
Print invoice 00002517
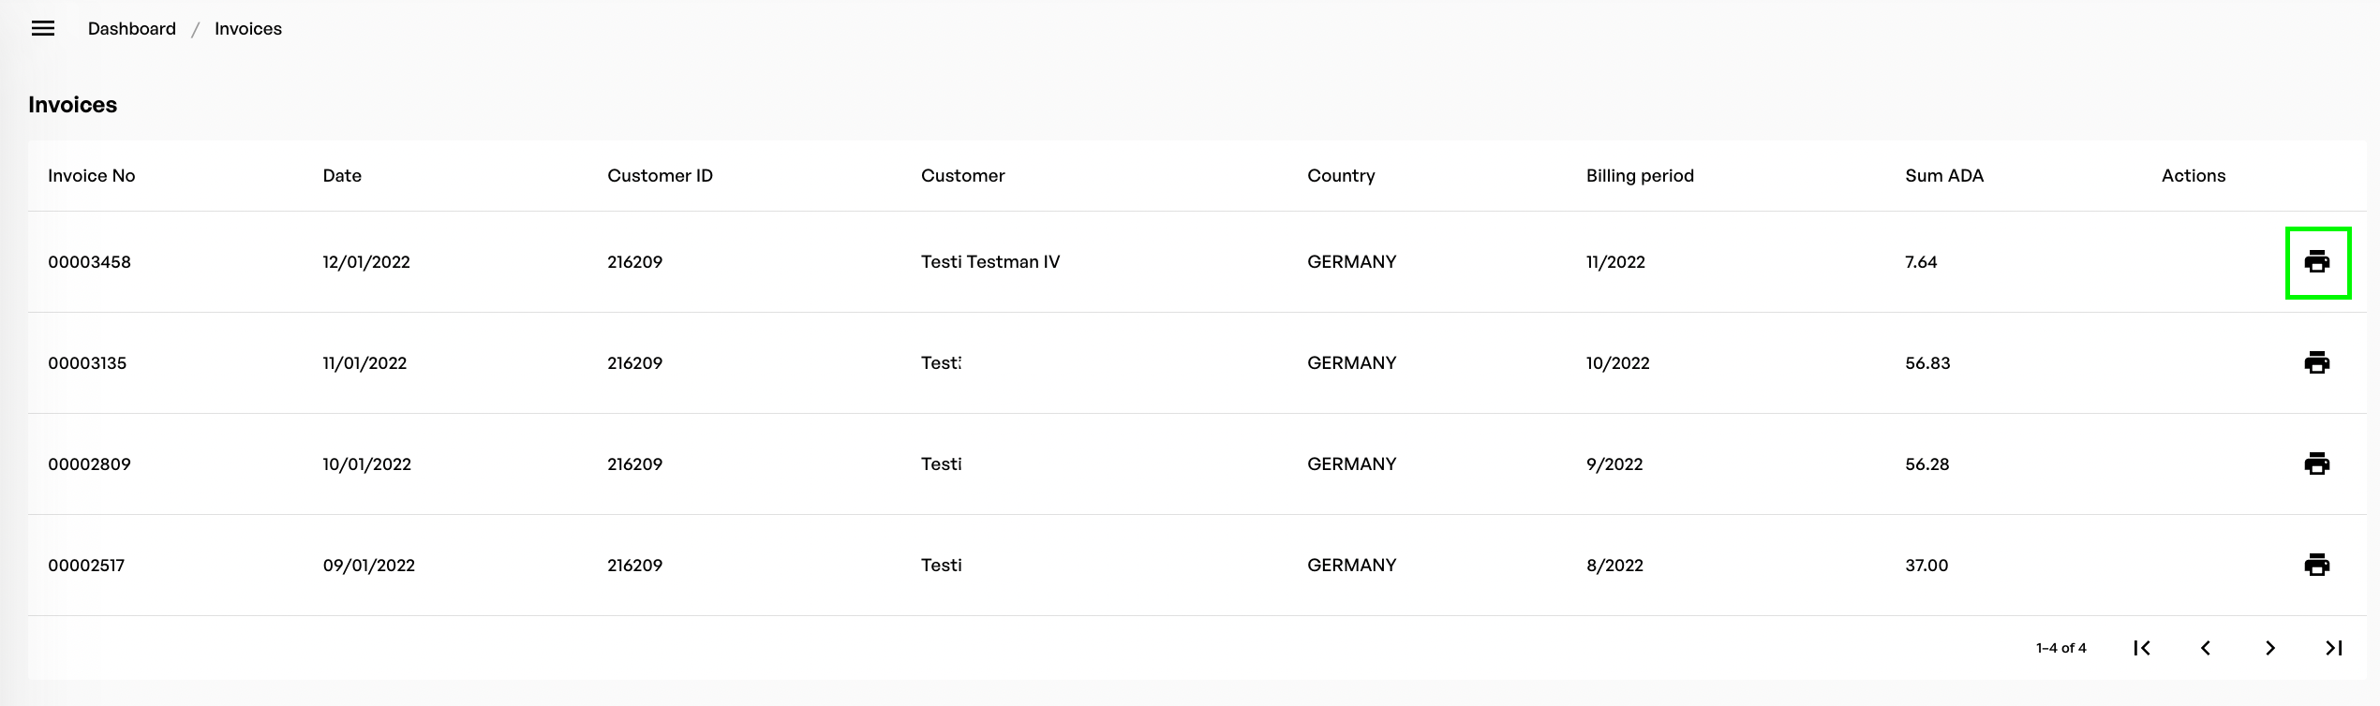2316,565
